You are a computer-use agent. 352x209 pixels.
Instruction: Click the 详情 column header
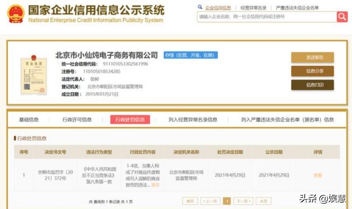[x=318, y=152]
